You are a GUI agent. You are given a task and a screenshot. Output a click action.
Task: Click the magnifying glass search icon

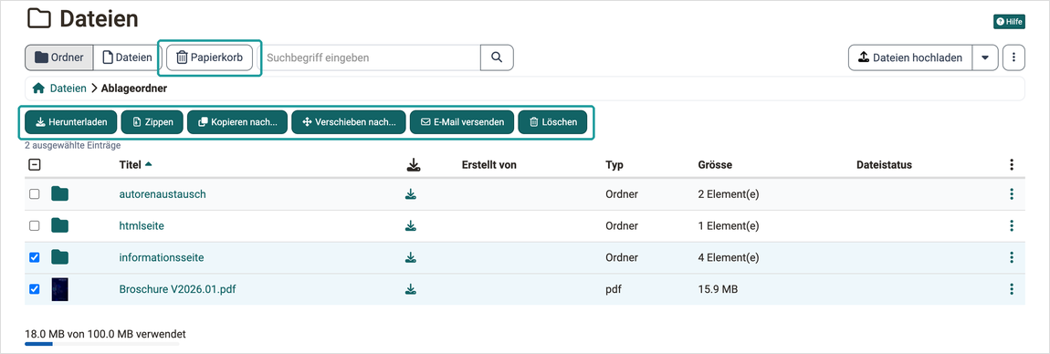click(497, 57)
